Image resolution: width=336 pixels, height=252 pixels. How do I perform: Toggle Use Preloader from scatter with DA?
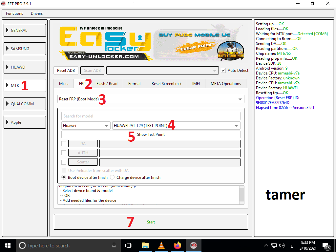64,171
